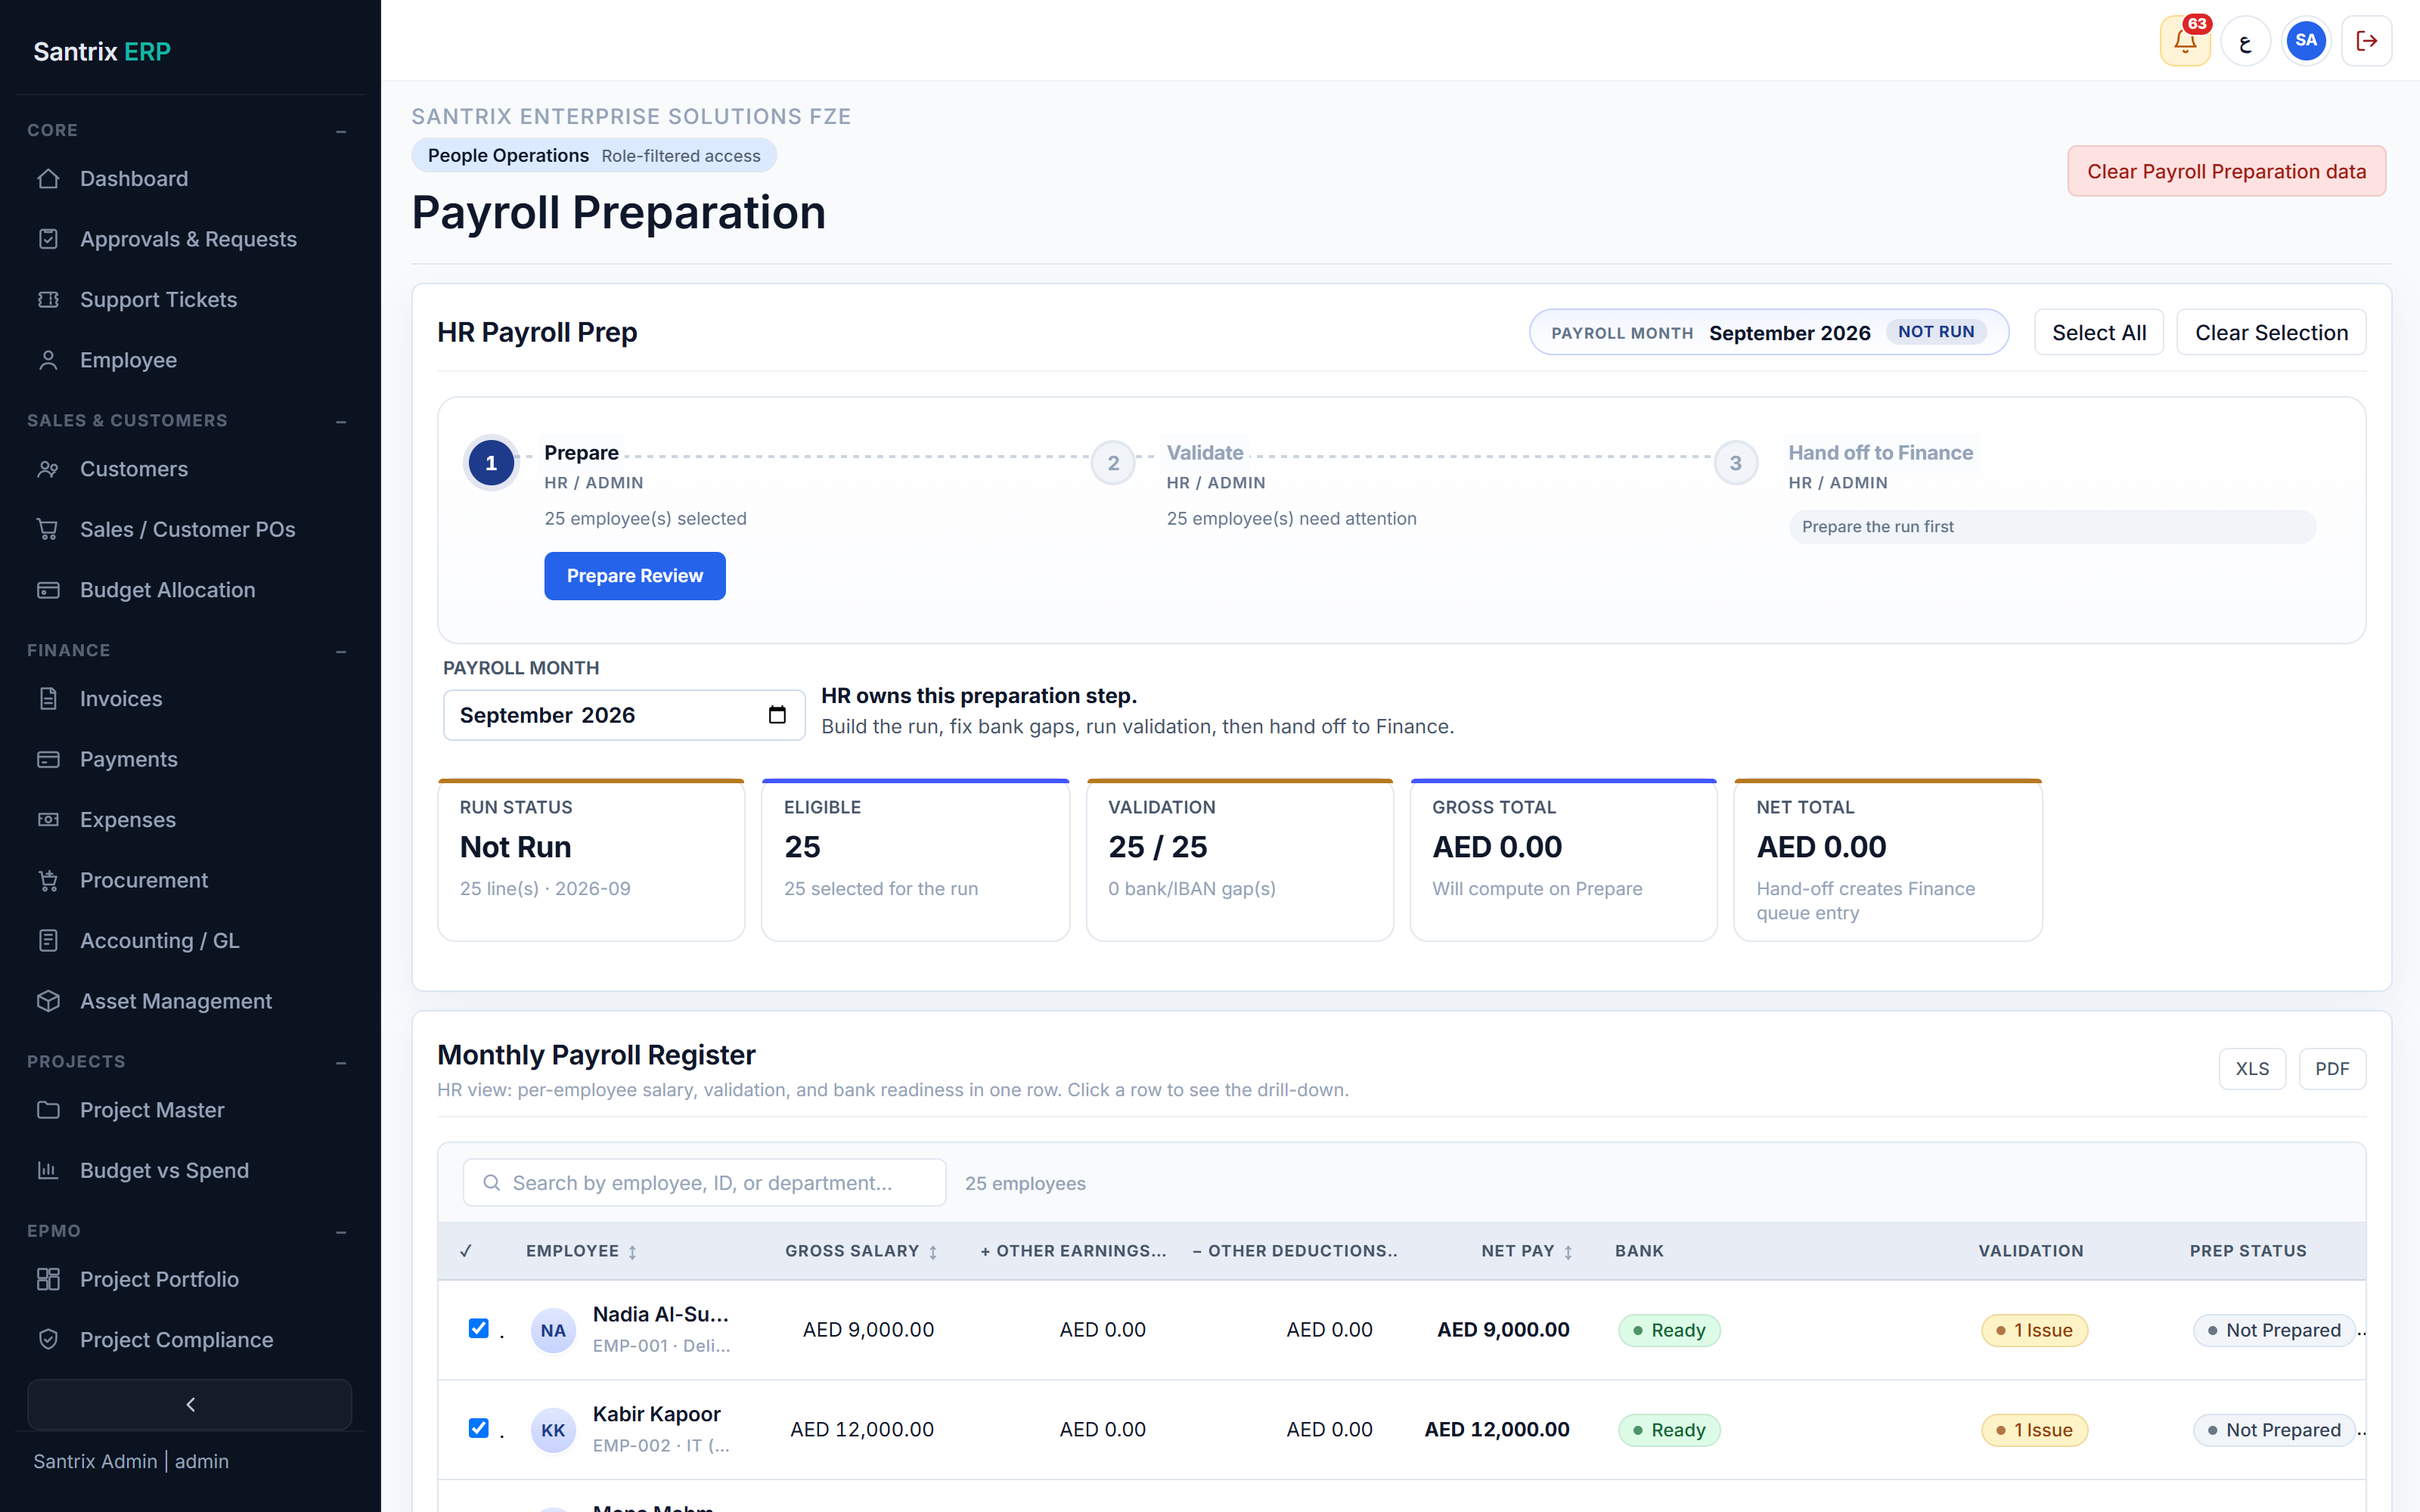Uncheck Nadia Al-Su... row checkbox
This screenshot has width=2420, height=1512.
[479, 1328]
